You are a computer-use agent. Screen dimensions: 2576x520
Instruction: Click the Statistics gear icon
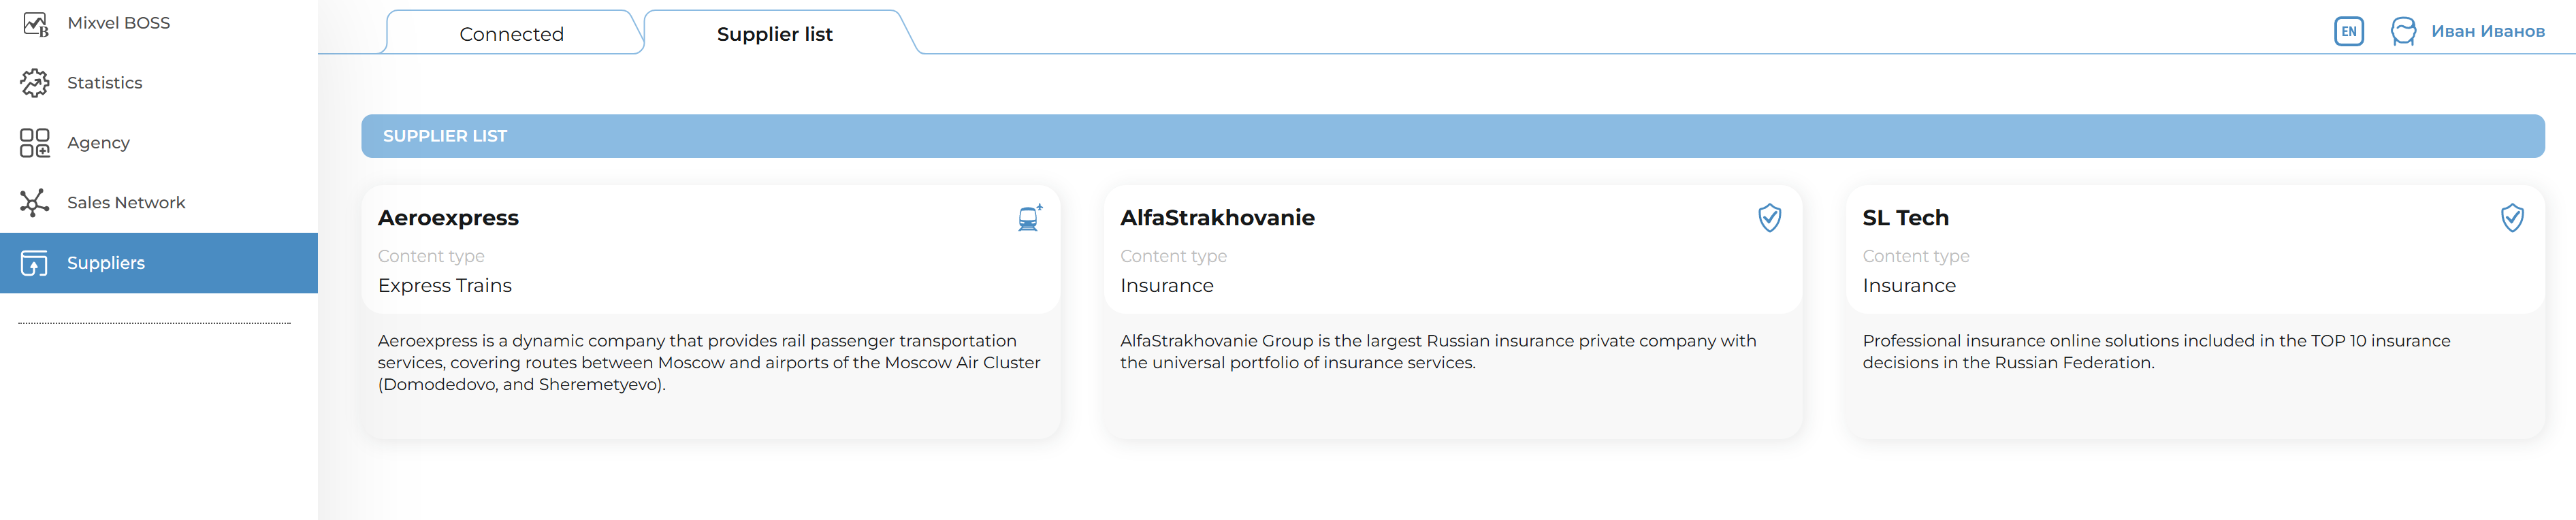[x=35, y=83]
